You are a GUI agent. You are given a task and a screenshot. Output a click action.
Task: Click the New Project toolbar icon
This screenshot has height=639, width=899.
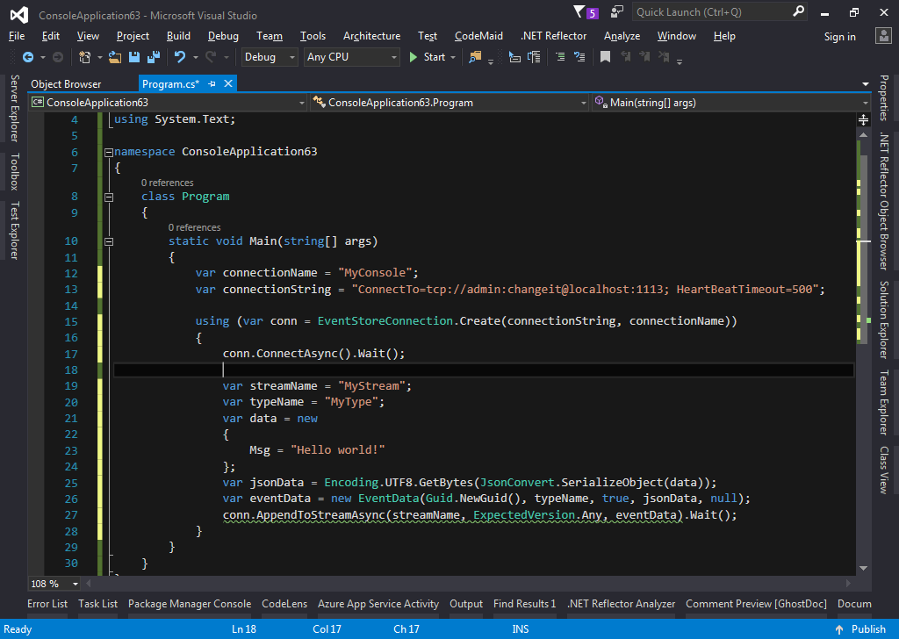coord(85,57)
